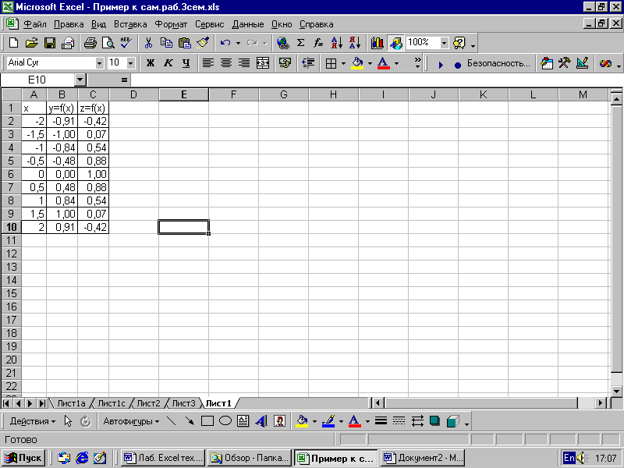624x468 pixels.
Task: Open Print Preview magnifier icon
Action: tap(108, 43)
